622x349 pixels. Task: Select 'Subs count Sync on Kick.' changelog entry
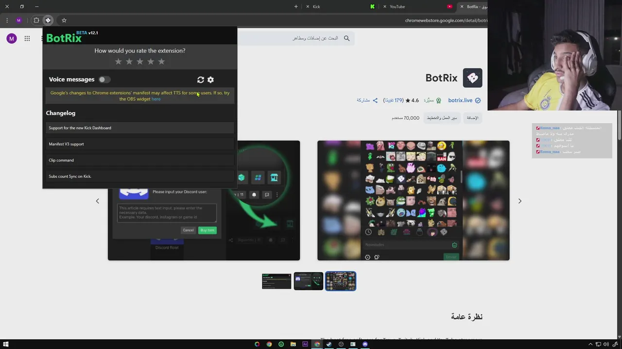140,176
